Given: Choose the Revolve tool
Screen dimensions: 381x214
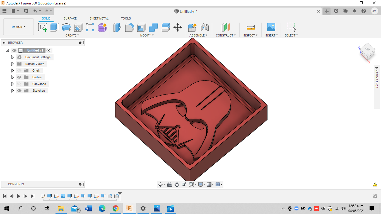Looking at the screenshot, I should pos(66,27).
